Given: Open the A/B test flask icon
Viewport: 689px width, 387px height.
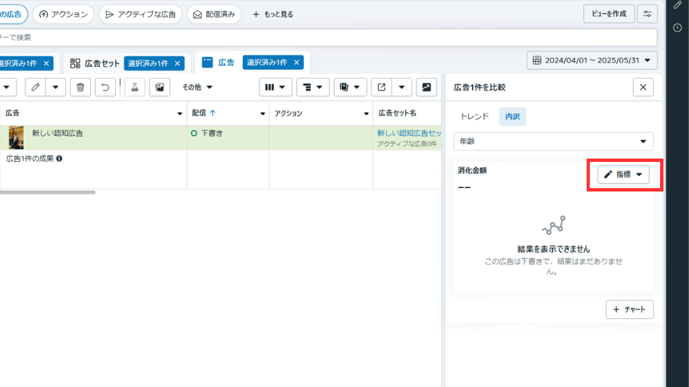Looking at the screenshot, I should coord(135,87).
